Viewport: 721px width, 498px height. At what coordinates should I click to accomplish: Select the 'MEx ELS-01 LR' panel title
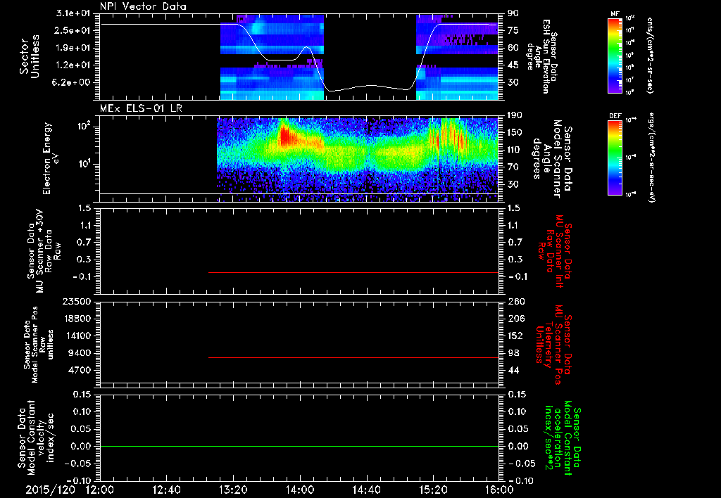coord(141,108)
